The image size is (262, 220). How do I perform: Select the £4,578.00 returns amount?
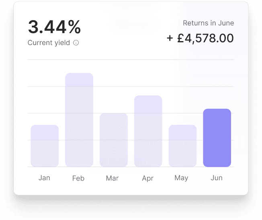click(205, 38)
